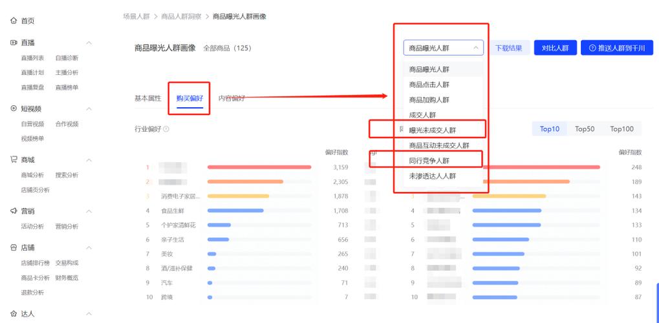This screenshot has height=323, width=659.
Task: Collapse the 营销 sidebar section
Action: click(89, 211)
